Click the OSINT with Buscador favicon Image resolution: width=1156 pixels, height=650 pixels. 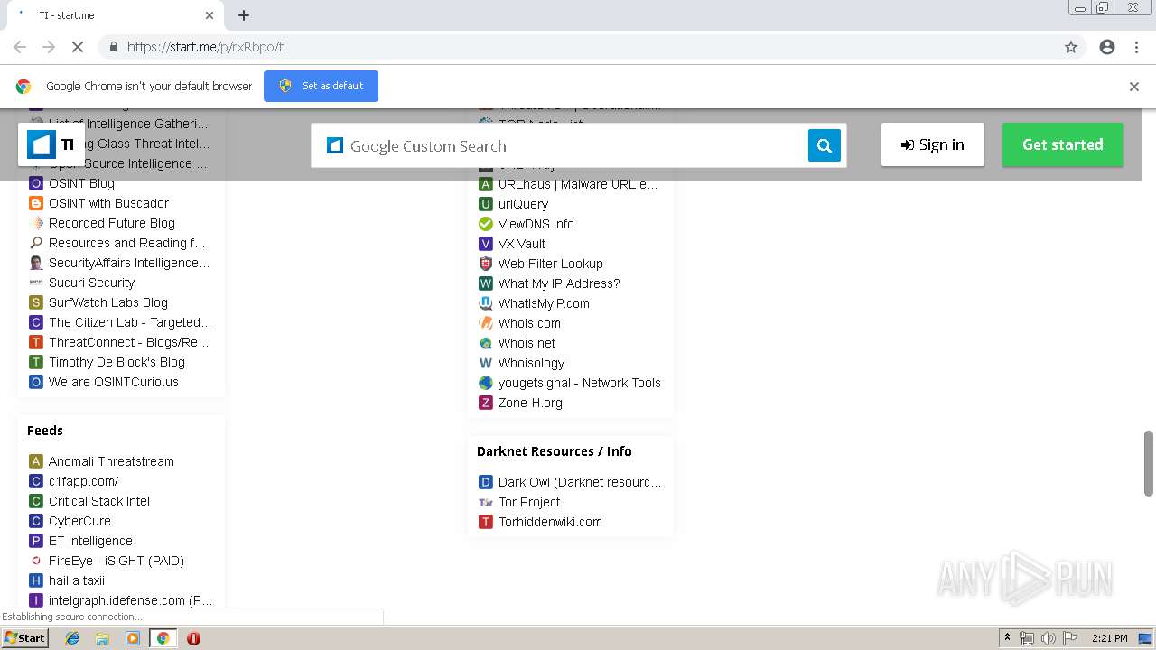pos(36,203)
